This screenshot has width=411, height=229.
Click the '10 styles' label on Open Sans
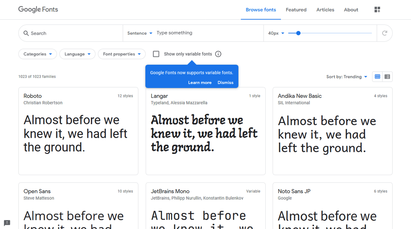tap(125, 191)
